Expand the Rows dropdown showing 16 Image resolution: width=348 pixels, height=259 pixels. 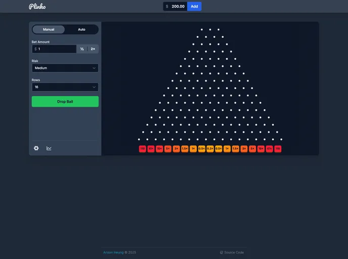(65, 87)
